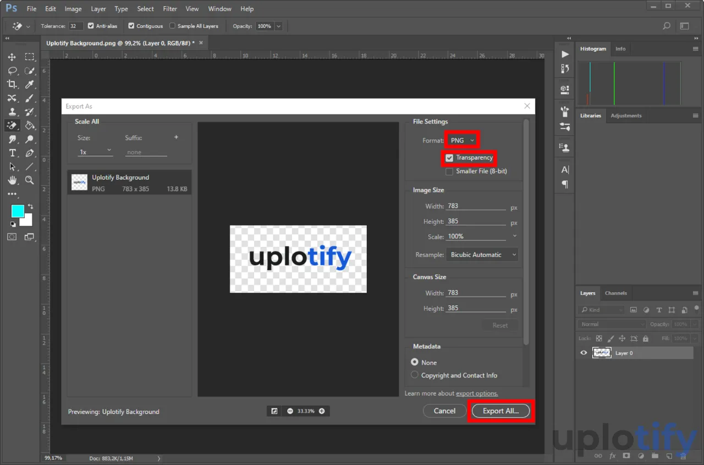Toggle the Anti-alias checkbox

click(x=91, y=26)
